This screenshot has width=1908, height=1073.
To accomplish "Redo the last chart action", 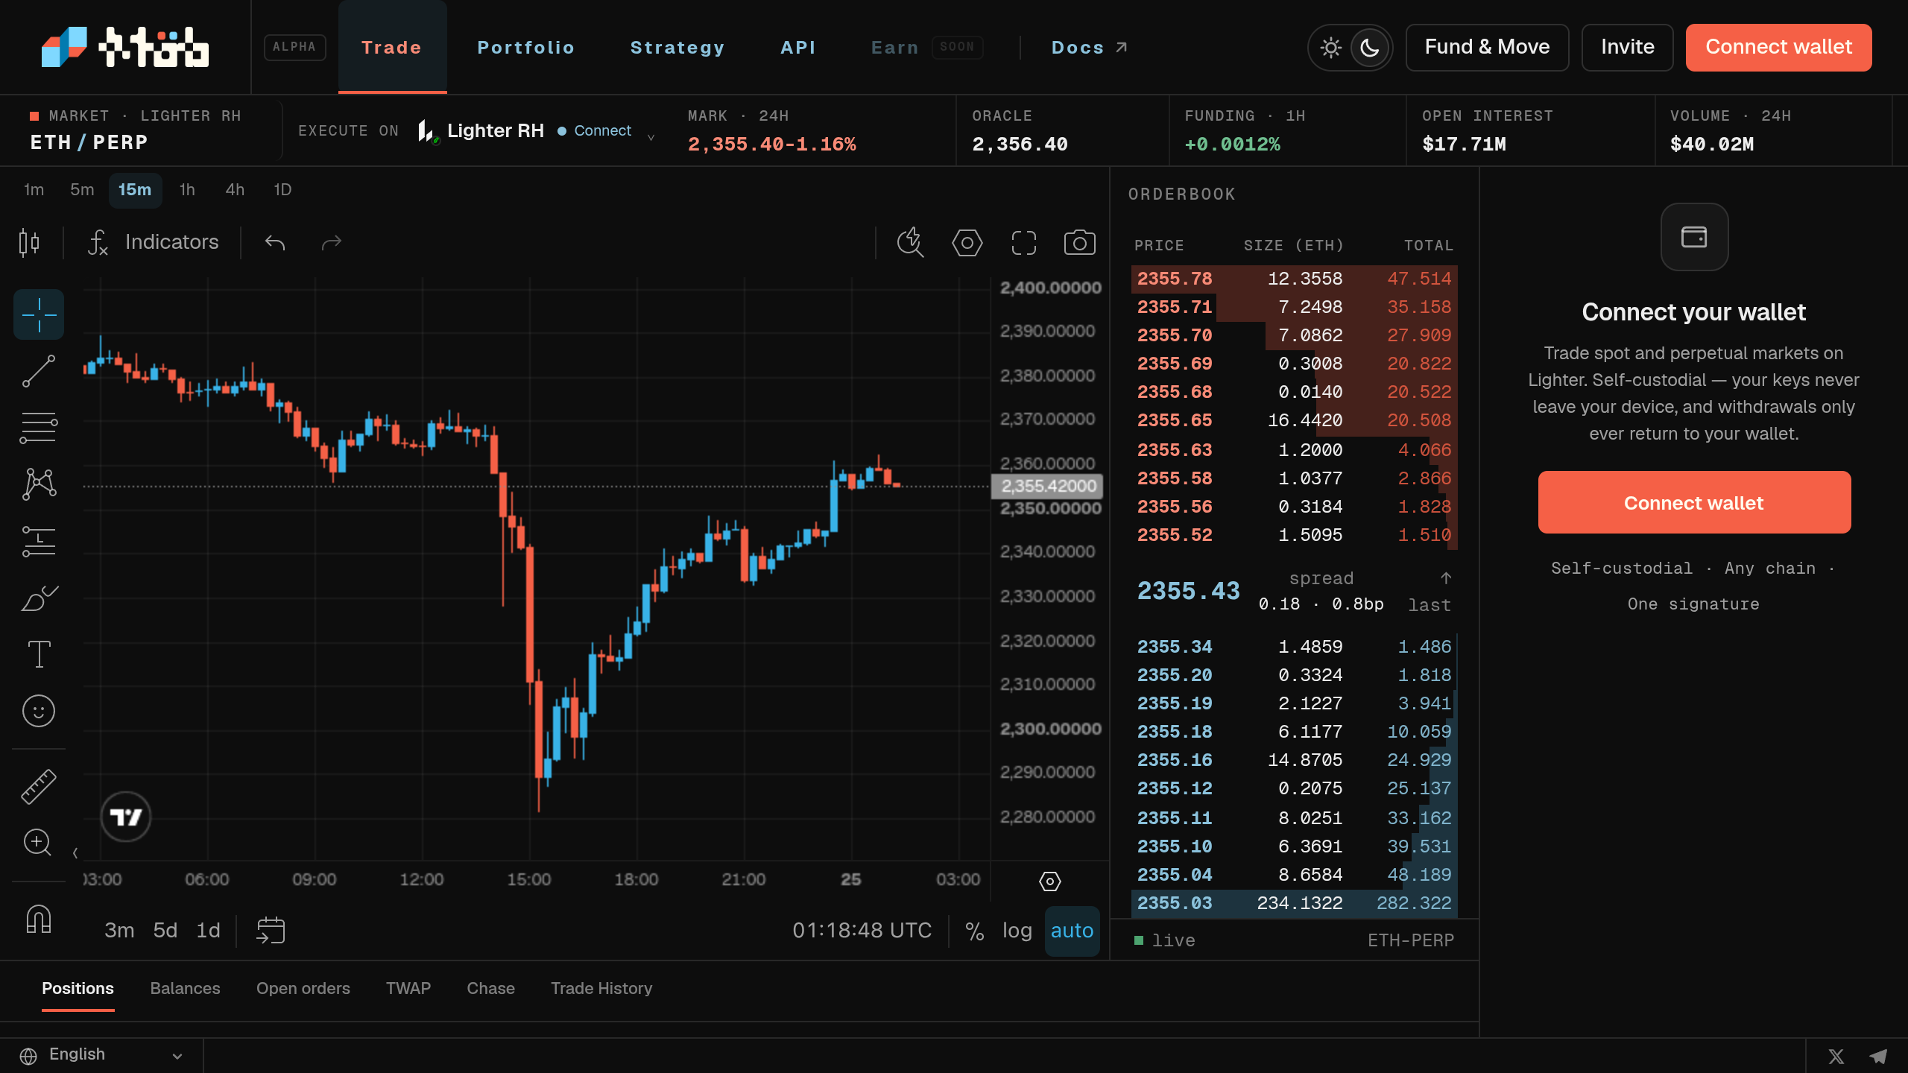I will (331, 242).
